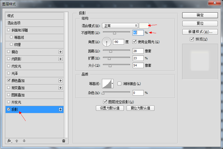Close the 图层样式 dialog
The height and width of the screenshot is (149, 223).
pos(215,3)
